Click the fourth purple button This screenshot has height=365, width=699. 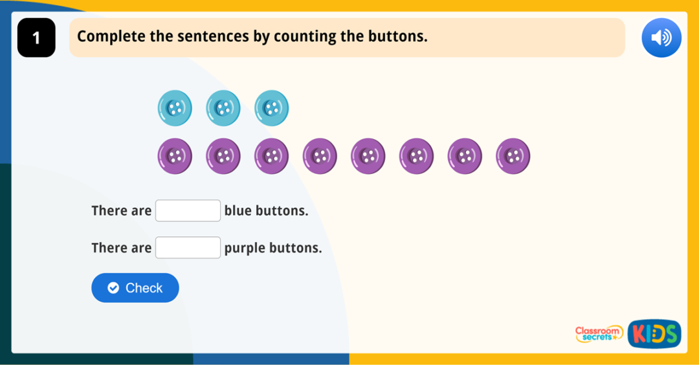(320, 156)
